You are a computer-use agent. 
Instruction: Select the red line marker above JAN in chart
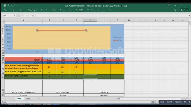pos(37,30)
